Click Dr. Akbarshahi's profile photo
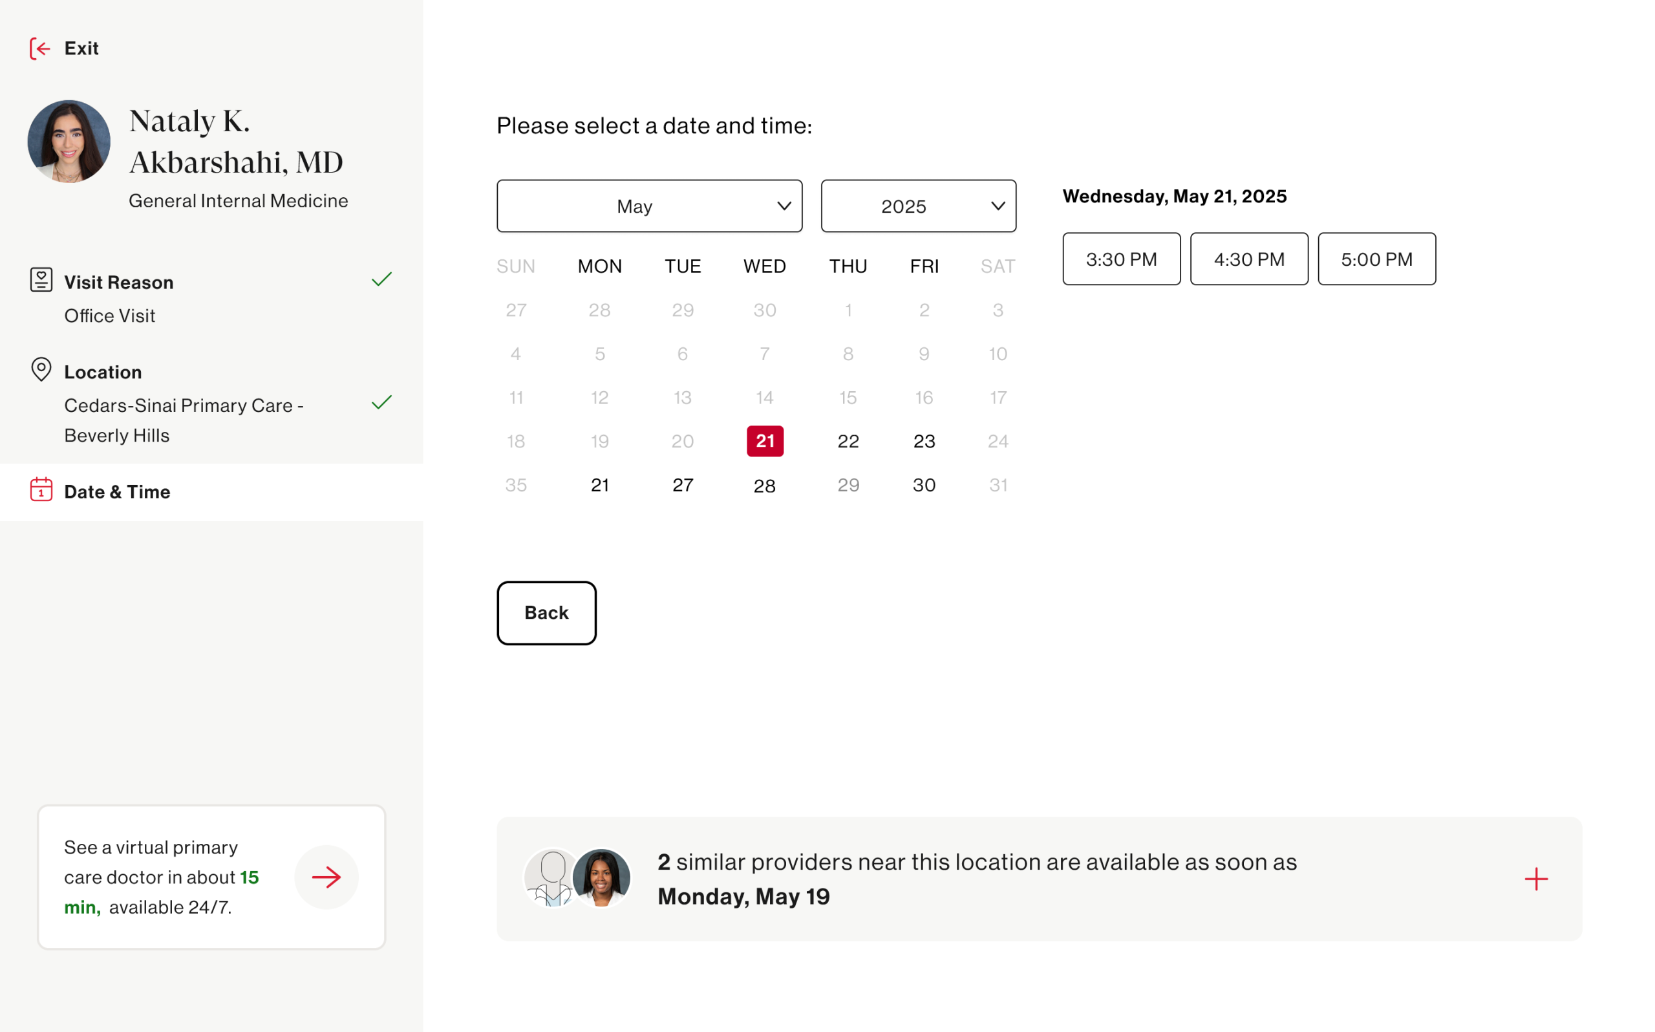1655x1032 pixels. (69, 141)
